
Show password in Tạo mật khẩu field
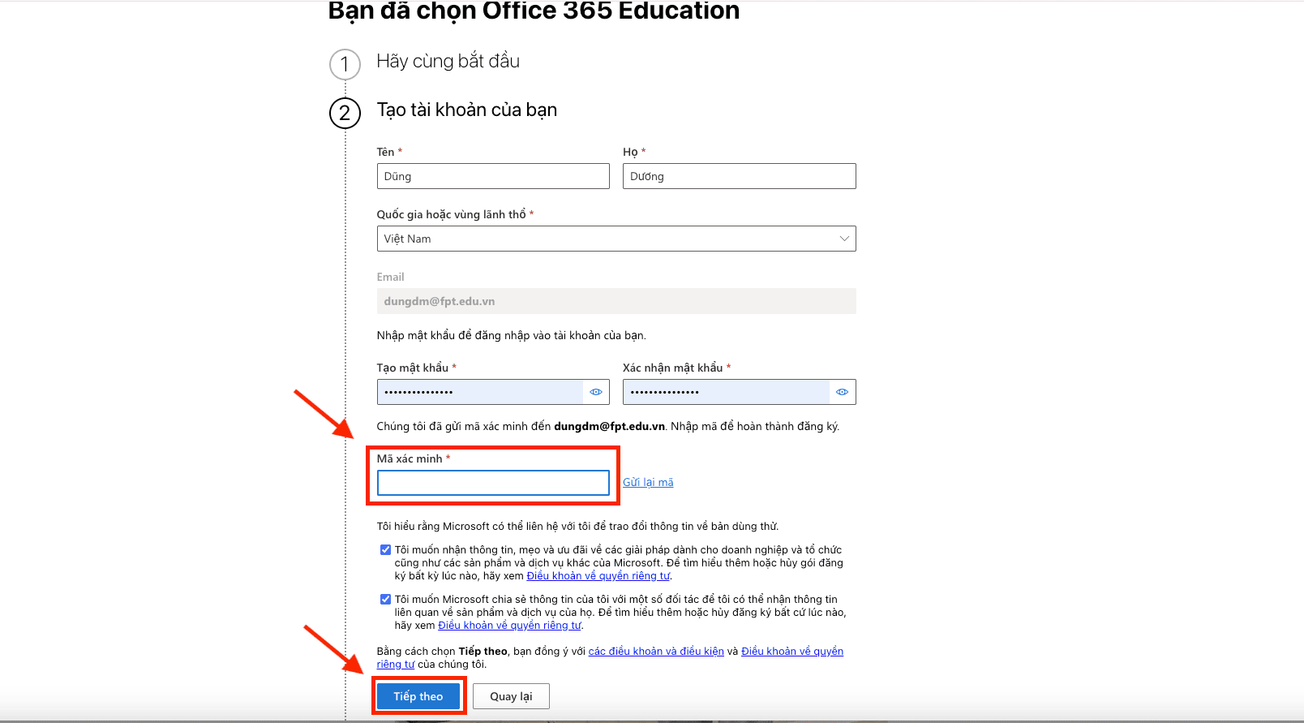(x=596, y=392)
